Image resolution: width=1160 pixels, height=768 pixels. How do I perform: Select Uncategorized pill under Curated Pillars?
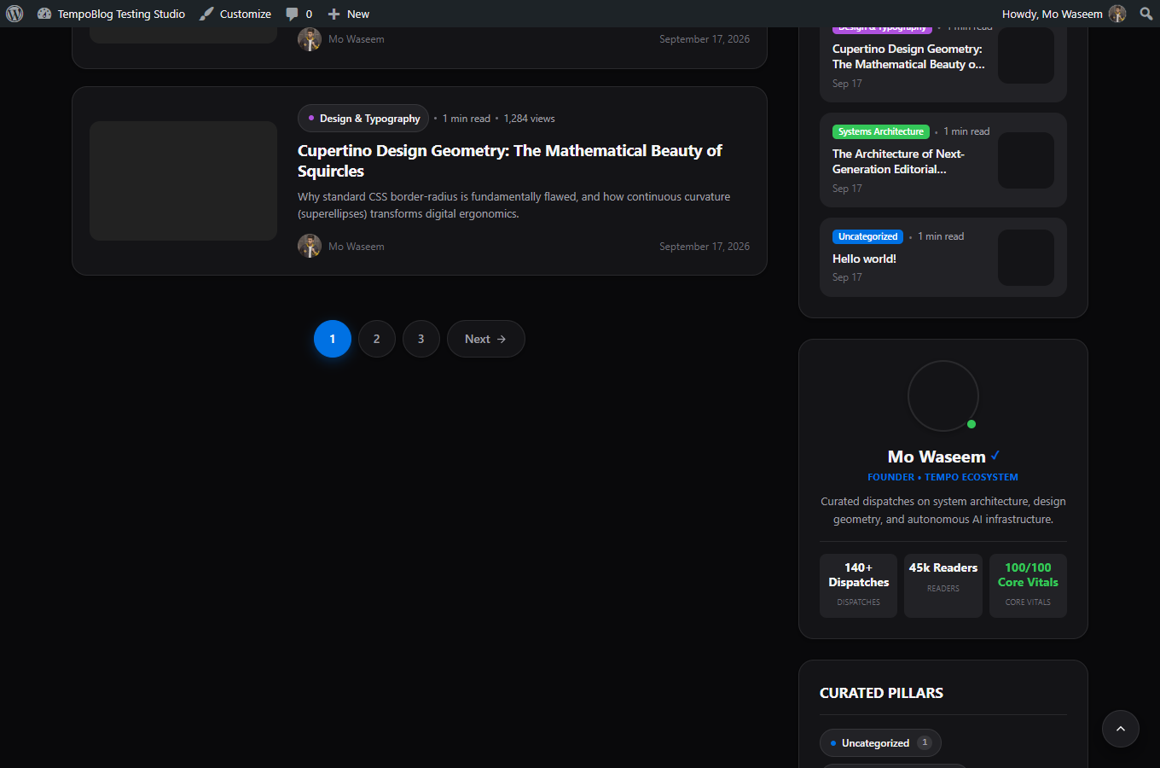point(880,743)
